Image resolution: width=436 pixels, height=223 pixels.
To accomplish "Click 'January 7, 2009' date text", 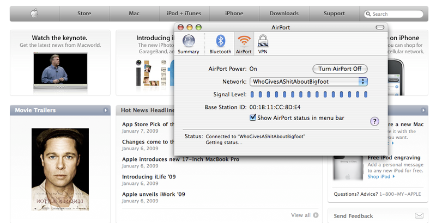I will point(140,131).
